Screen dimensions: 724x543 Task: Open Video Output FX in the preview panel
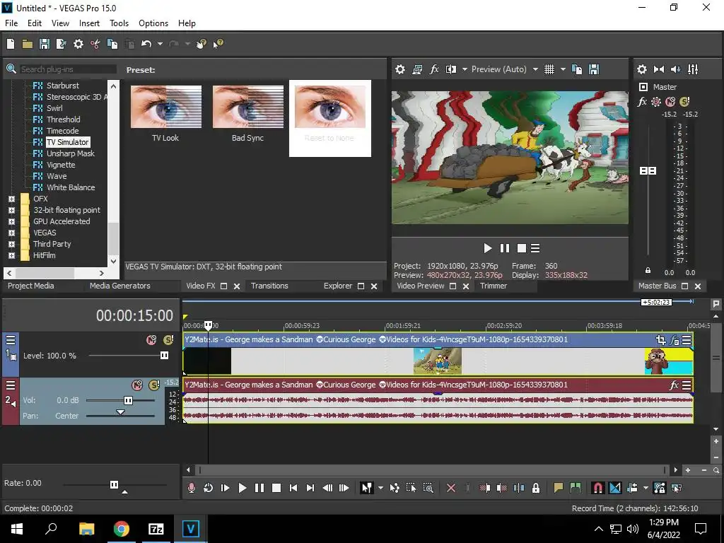[434, 69]
